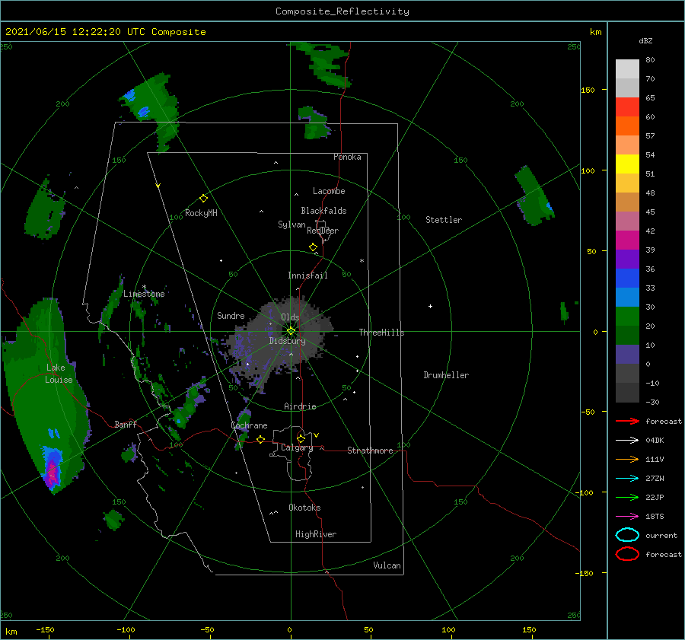
Task: Click the Banff label
Action: 126,424
